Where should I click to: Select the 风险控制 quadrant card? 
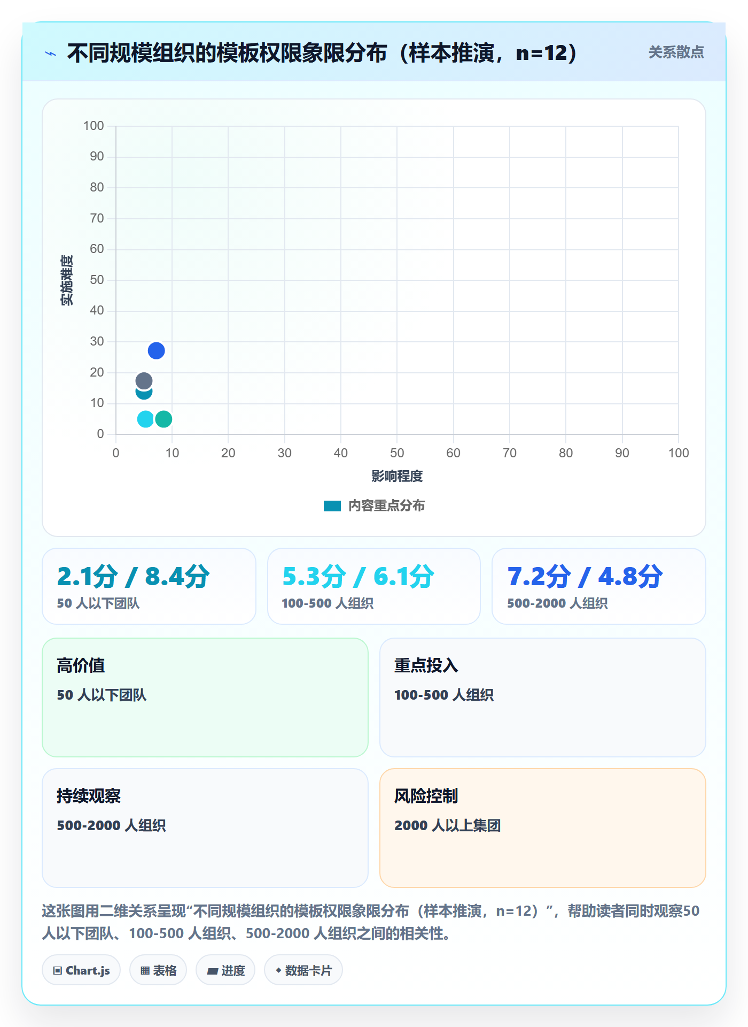coord(543,828)
